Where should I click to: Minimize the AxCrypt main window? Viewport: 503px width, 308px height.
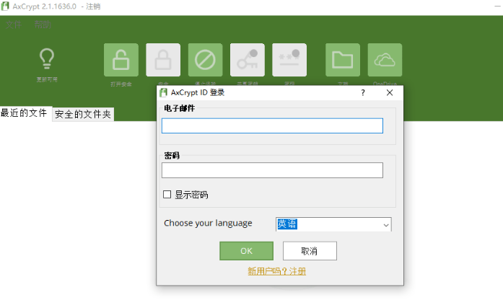(498, 6)
